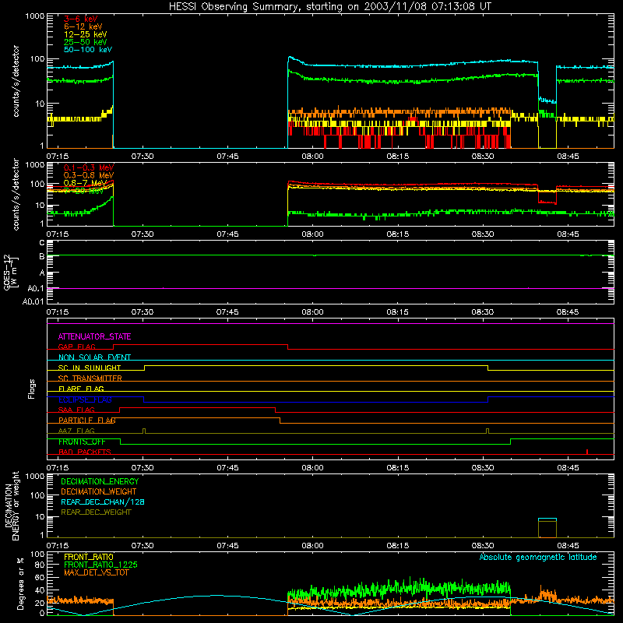Screen dimensions: 623x623
Task: Select the 50-100 keV legend label
Action: click(88, 49)
